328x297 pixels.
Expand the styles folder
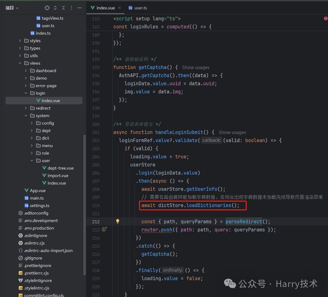tap(20, 41)
